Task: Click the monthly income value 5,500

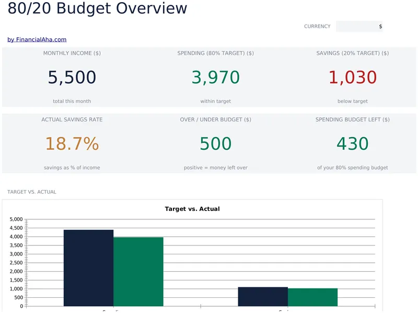Action: pos(72,77)
